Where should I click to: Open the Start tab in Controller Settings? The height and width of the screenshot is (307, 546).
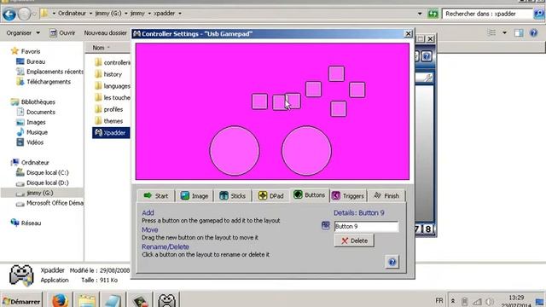pyautogui.click(x=155, y=195)
